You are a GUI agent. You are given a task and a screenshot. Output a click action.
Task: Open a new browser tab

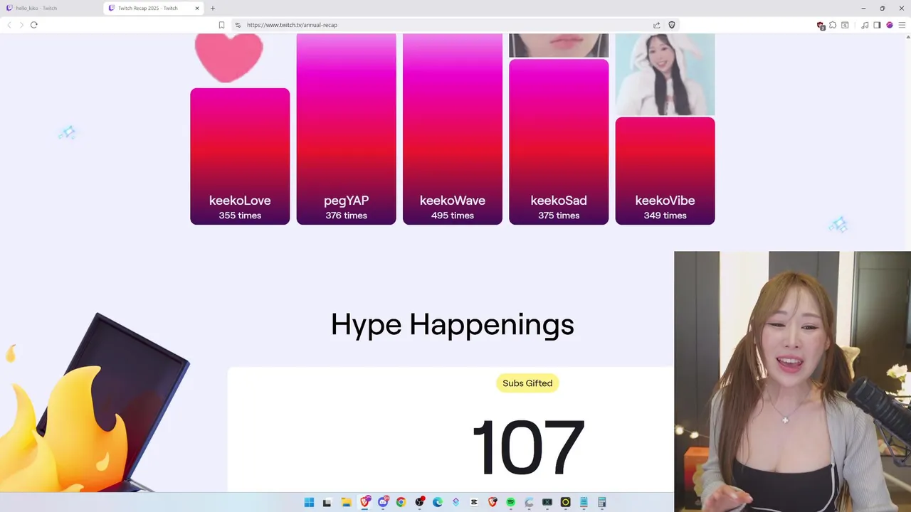click(212, 8)
